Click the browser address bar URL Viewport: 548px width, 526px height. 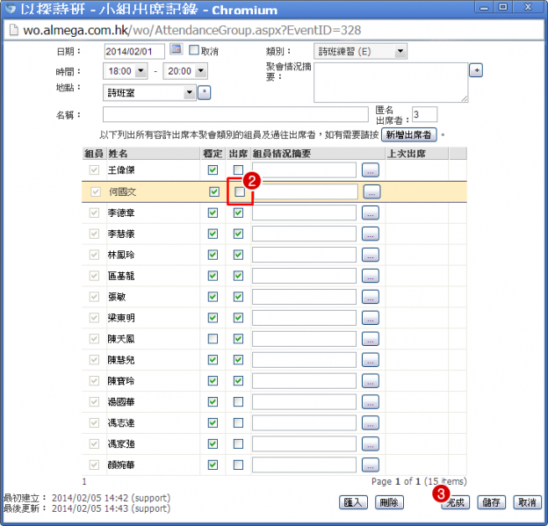pos(192,30)
